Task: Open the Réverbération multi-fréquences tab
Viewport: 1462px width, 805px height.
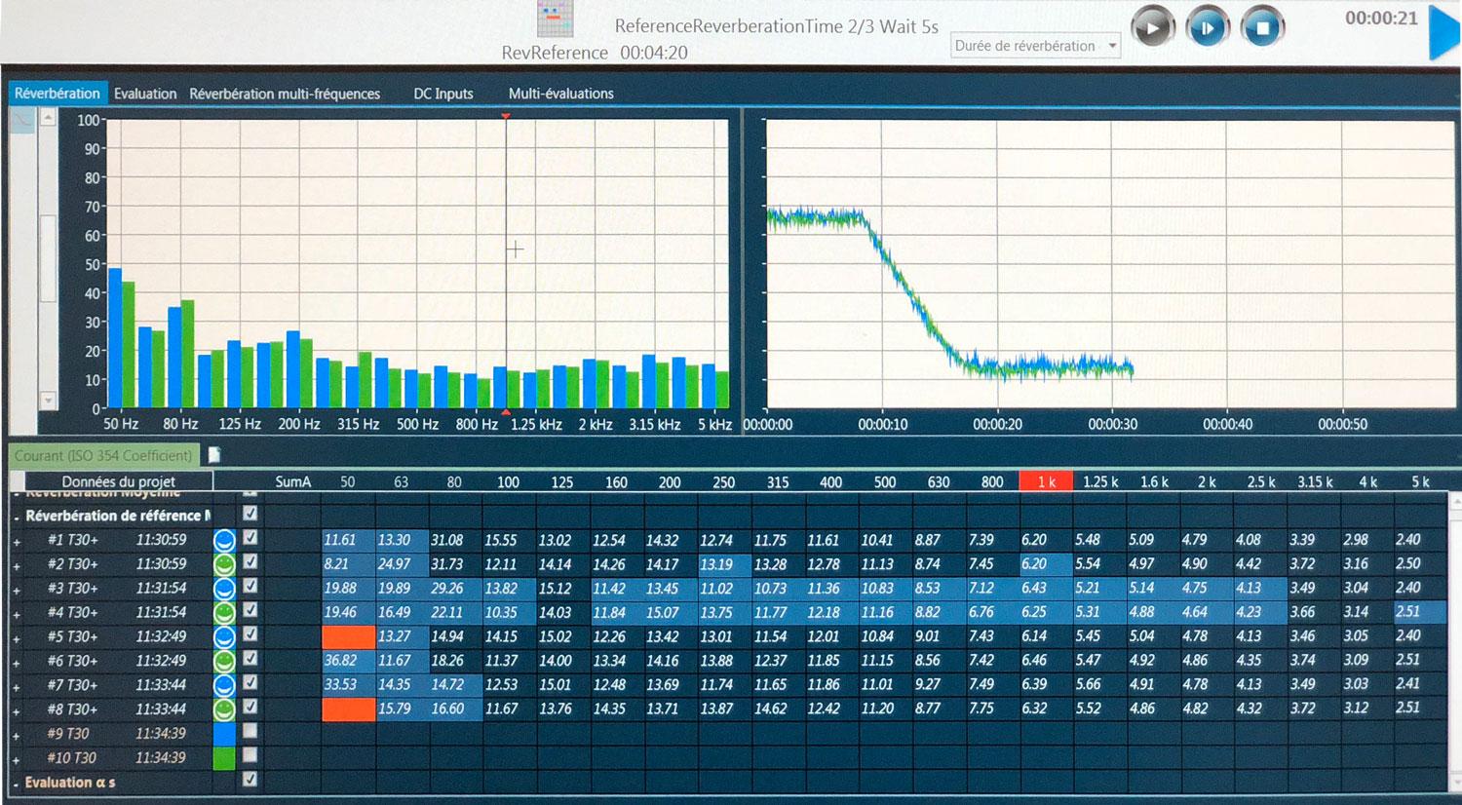Action: click(x=285, y=94)
